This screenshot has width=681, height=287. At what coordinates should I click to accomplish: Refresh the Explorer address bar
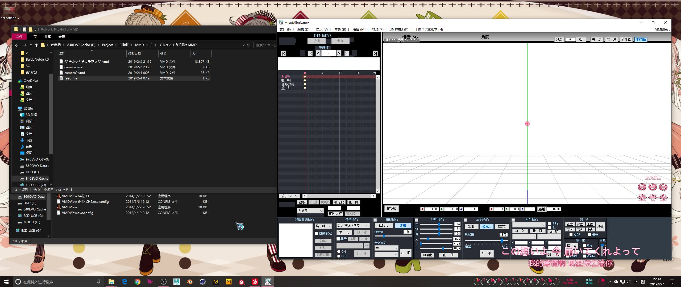pyautogui.click(x=248, y=45)
